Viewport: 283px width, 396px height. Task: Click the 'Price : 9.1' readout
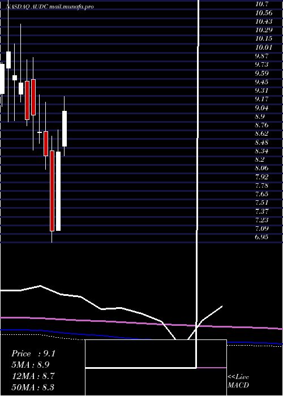pos(33,354)
